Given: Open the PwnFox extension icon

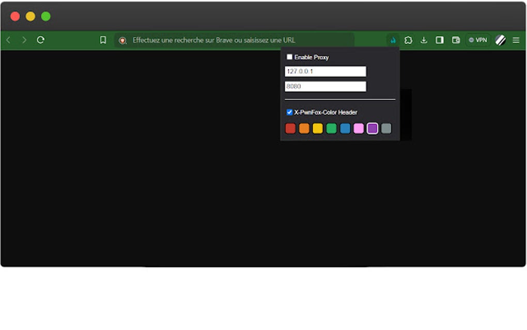Looking at the screenshot, I should coord(393,40).
